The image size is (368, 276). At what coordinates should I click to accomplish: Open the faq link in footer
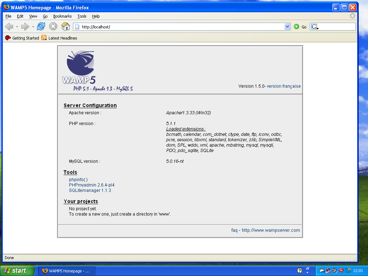[x=234, y=230]
